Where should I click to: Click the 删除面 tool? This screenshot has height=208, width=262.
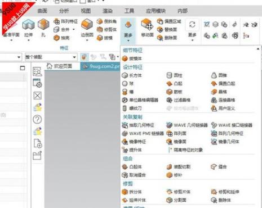167,38
